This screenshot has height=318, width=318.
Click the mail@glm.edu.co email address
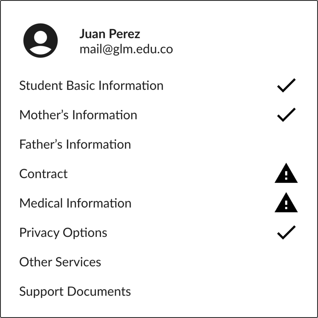point(126,49)
